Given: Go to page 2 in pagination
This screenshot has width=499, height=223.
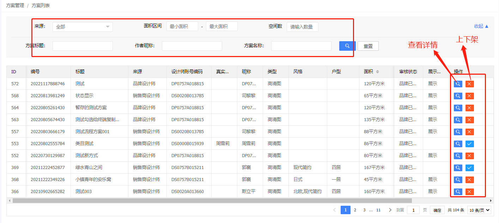Looking at the screenshot, I should click(x=355, y=210).
